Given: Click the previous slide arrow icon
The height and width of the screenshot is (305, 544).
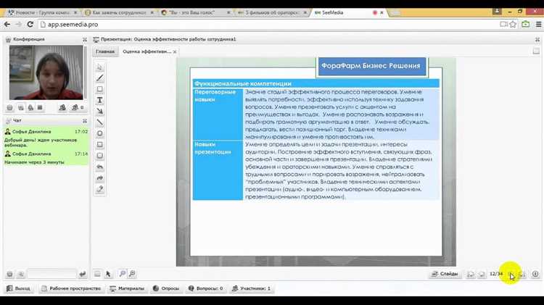Looking at the screenshot, I should pyautogui.click(x=482, y=274).
